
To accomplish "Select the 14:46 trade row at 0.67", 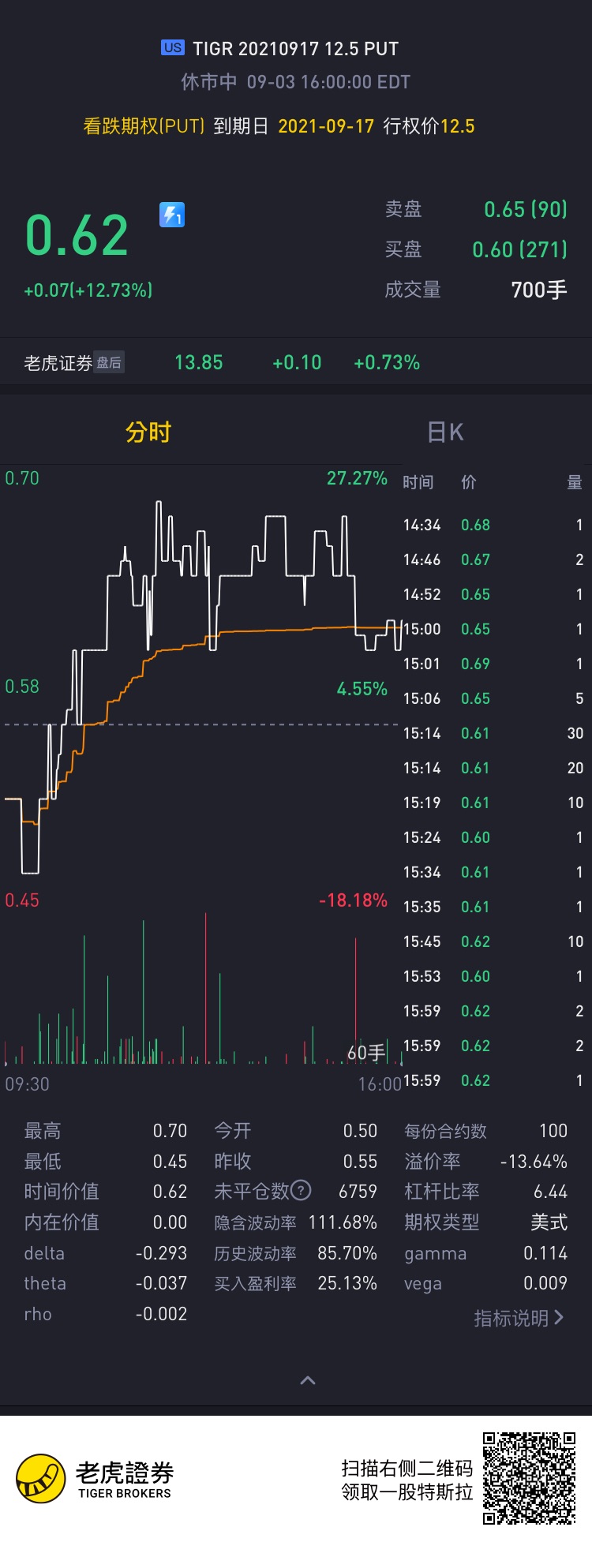I will 493,560.
